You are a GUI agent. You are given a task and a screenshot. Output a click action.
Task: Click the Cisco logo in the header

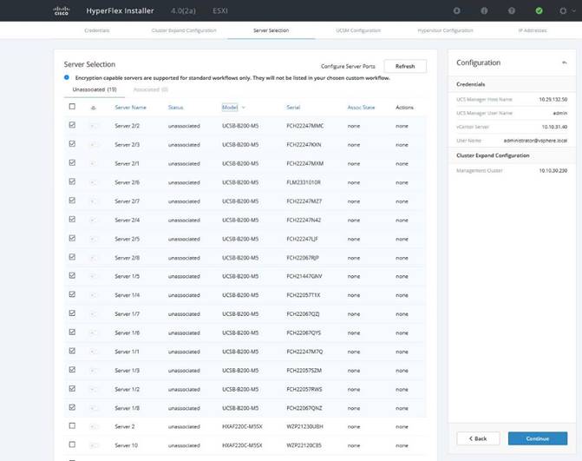[x=61, y=10]
